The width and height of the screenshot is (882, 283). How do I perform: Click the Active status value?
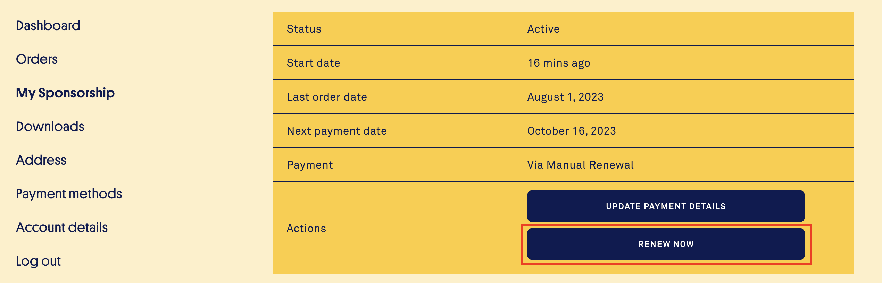pos(543,29)
